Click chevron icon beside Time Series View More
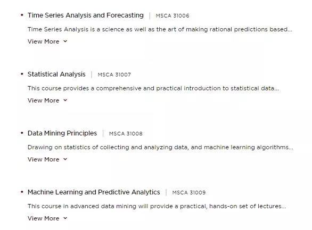The width and height of the screenshot is (312, 230). (x=65, y=41)
